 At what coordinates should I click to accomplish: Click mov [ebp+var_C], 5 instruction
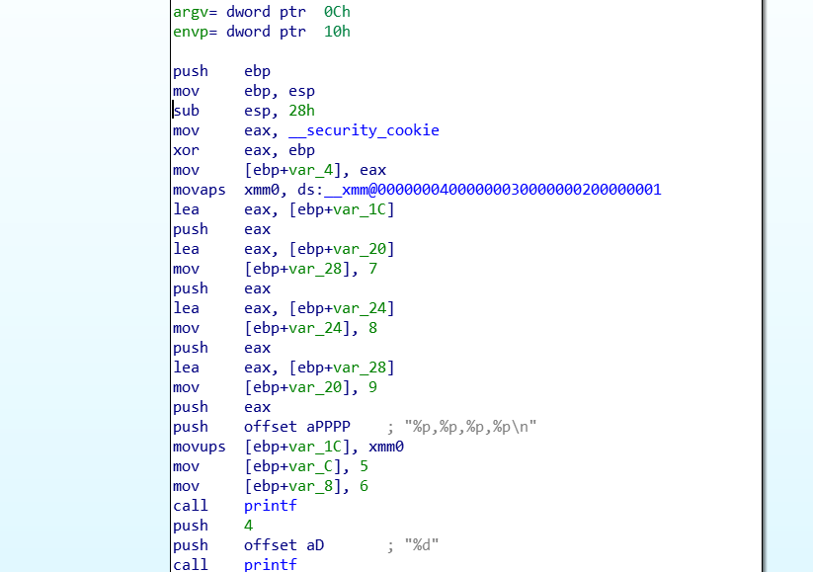pyautogui.click(x=271, y=466)
